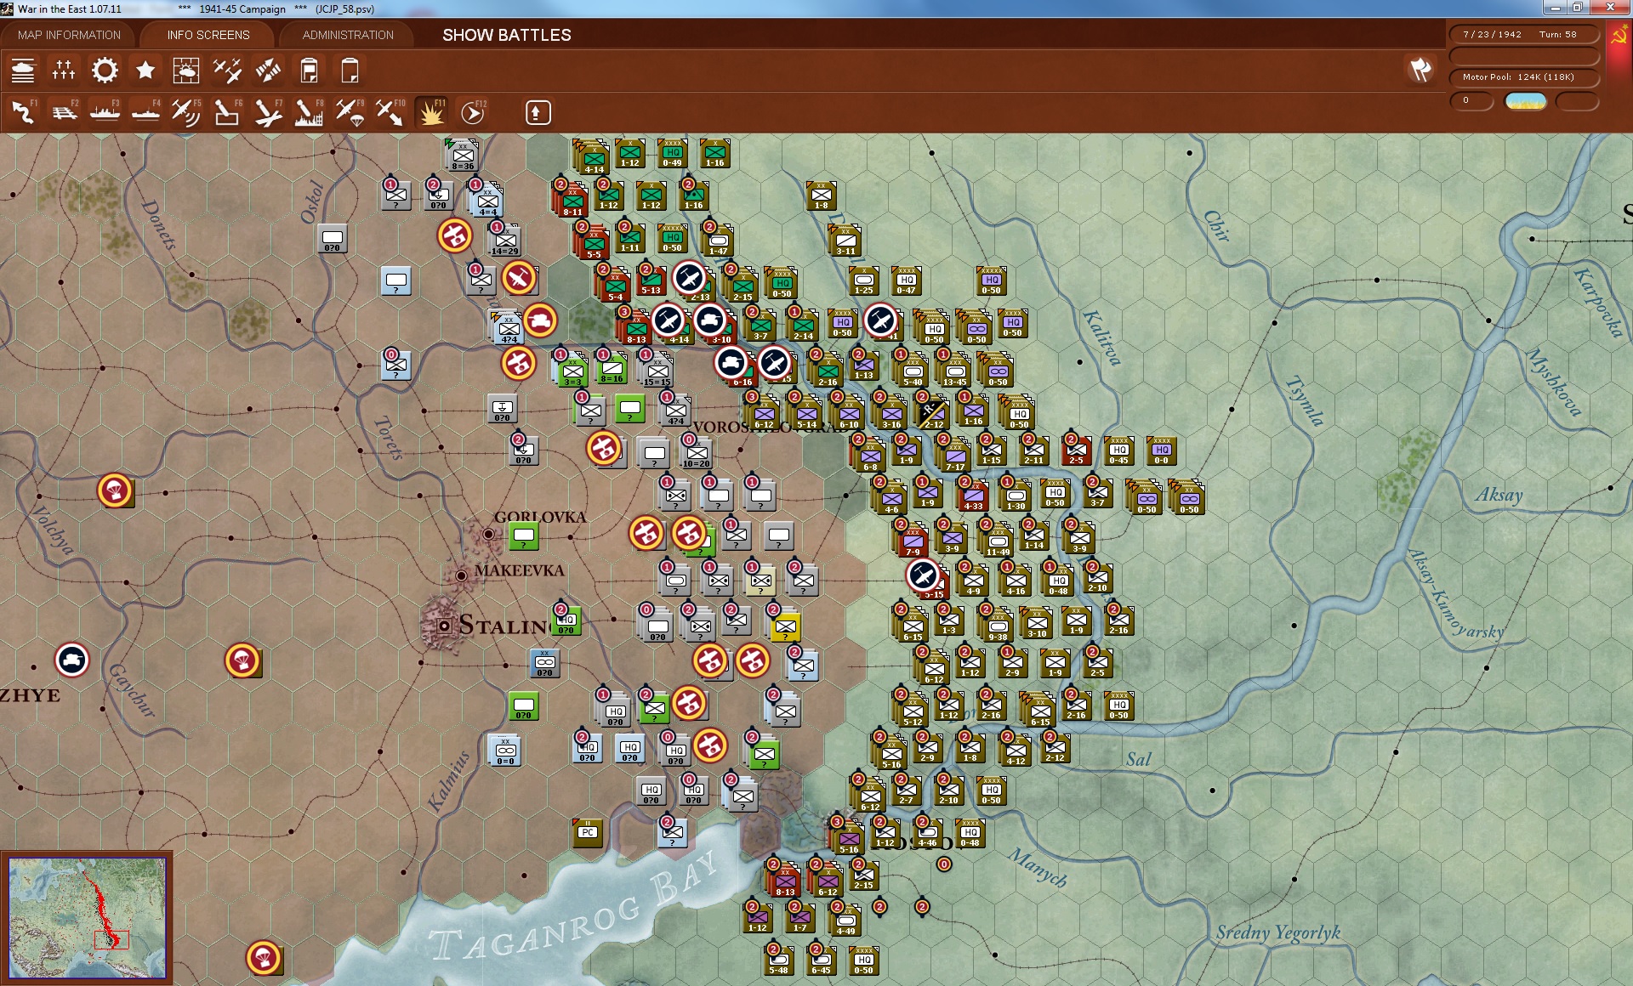Select the PC unit counter near Taganrog Bay
The height and width of the screenshot is (986, 1633).
588,833
